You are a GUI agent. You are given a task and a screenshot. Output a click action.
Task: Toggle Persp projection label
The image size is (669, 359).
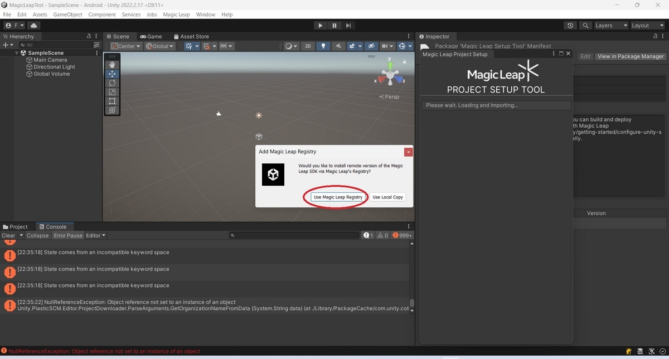click(x=389, y=97)
